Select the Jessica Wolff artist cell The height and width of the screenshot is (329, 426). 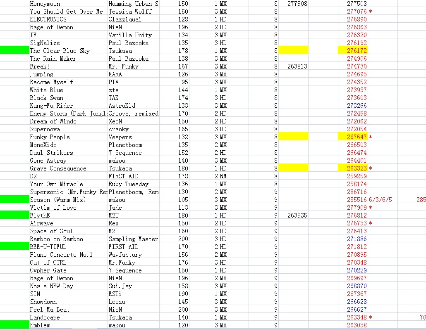134,12
